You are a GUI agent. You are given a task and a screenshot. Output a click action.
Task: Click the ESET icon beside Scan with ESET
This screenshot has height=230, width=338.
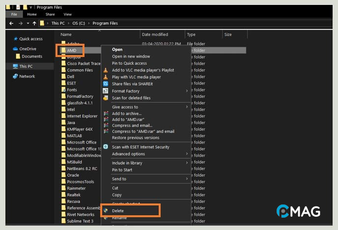(106, 147)
